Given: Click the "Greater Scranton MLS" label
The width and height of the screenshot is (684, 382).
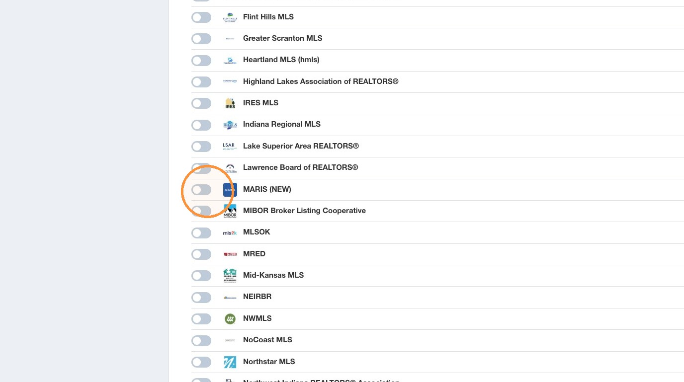Looking at the screenshot, I should (x=283, y=38).
